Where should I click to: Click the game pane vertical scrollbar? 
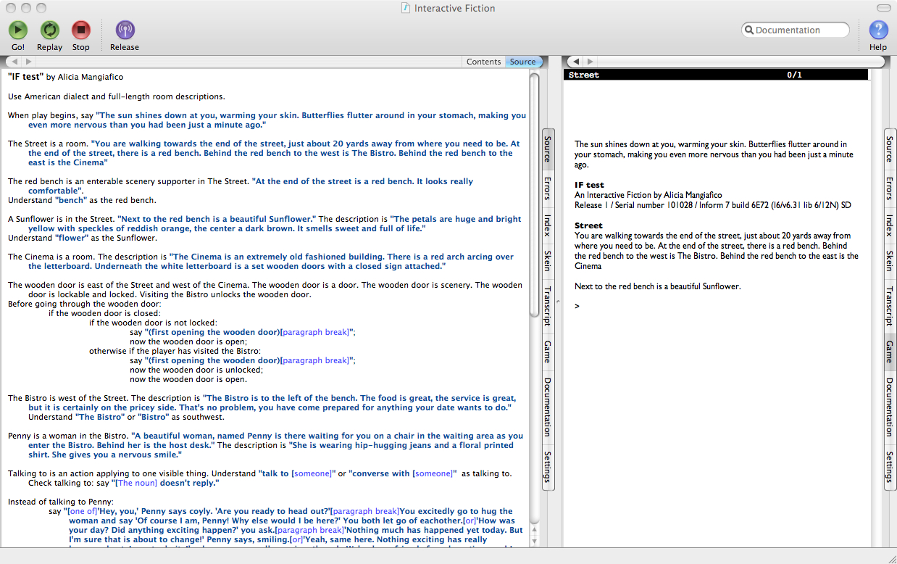875,308
